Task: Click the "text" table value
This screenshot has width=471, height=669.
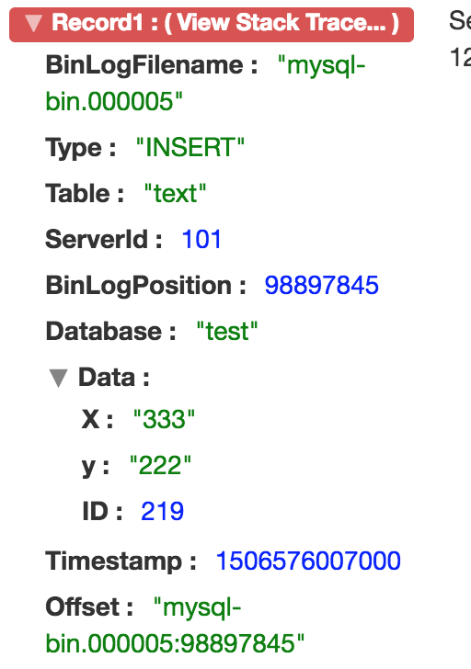Action: coord(175,193)
